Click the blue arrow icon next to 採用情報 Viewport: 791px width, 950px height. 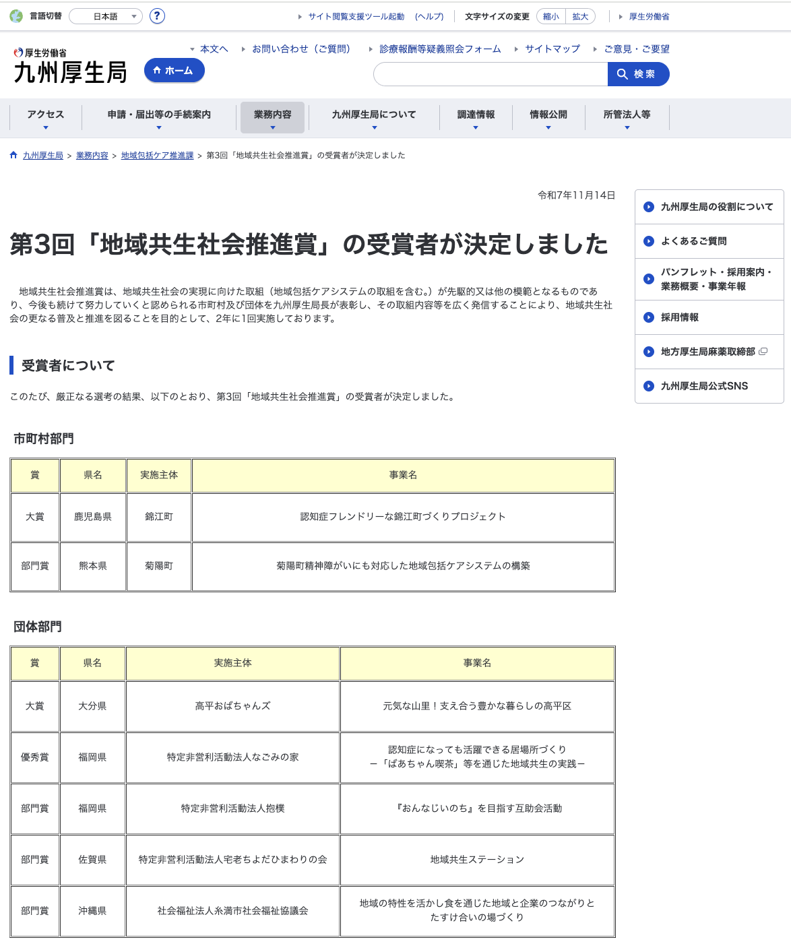647,317
